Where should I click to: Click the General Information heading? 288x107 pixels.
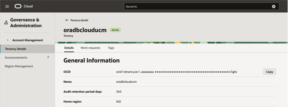click(x=91, y=60)
